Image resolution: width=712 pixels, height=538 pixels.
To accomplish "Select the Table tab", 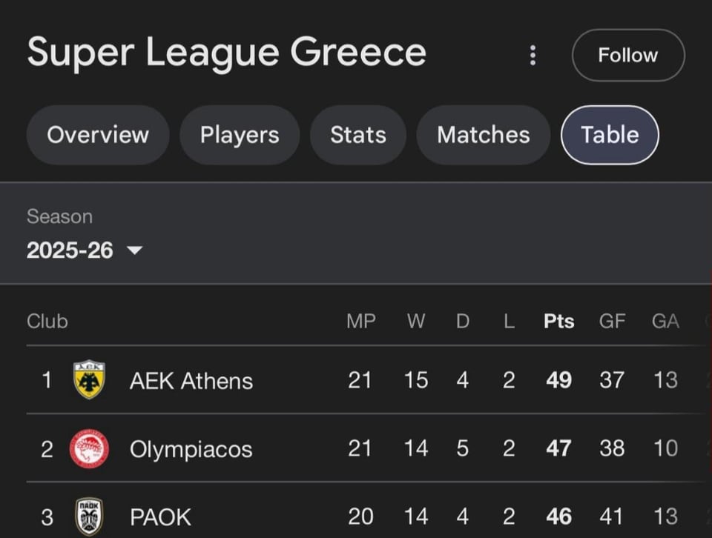I will (610, 135).
